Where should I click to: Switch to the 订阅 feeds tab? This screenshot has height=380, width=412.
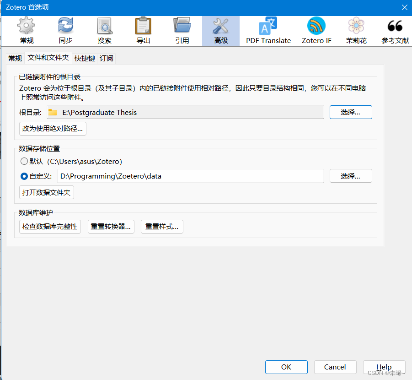(107, 58)
